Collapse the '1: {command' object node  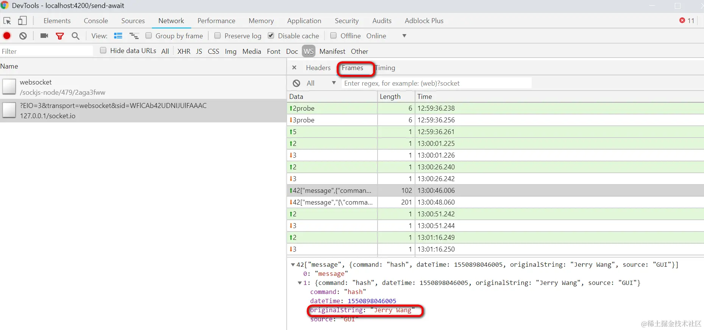[300, 283]
